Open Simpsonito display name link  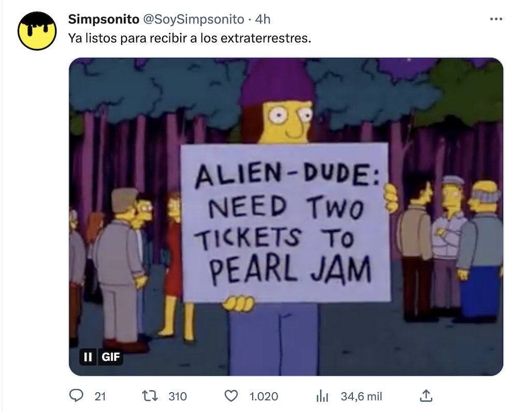[104, 19]
